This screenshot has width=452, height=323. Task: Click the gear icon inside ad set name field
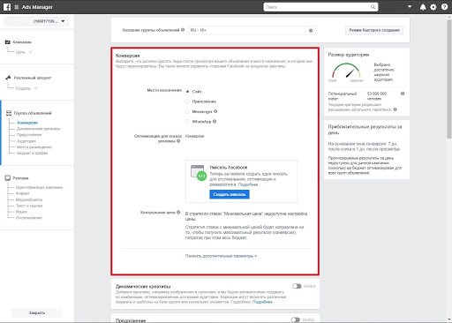point(311,31)
